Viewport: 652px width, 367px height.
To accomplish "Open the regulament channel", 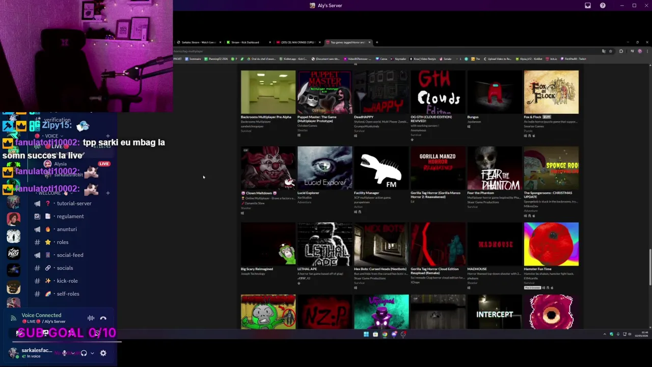I will 71,216.
